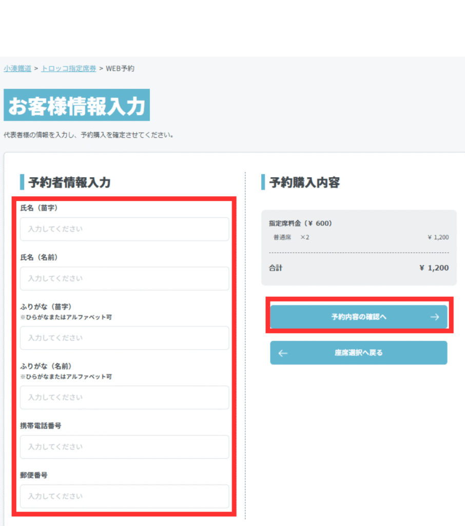
Task: Click the 携帯電話番号 input box
Action: [x=124, y=447]
